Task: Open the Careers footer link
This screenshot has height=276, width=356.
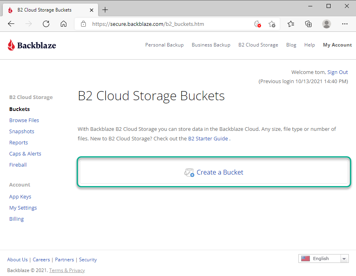Action: pyautogui.click(x=41, y=260)
